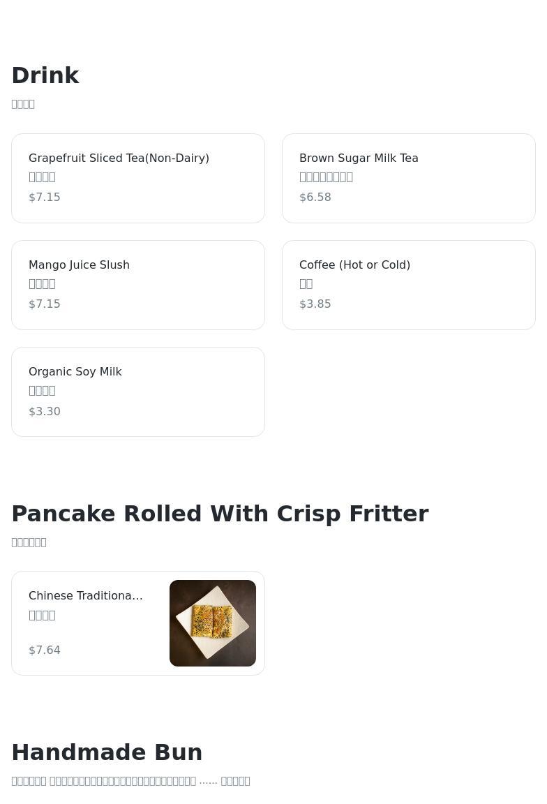Click the Pancake Rolled With Crisp Fritter heading
547x804 pixels.
[220, 514]
